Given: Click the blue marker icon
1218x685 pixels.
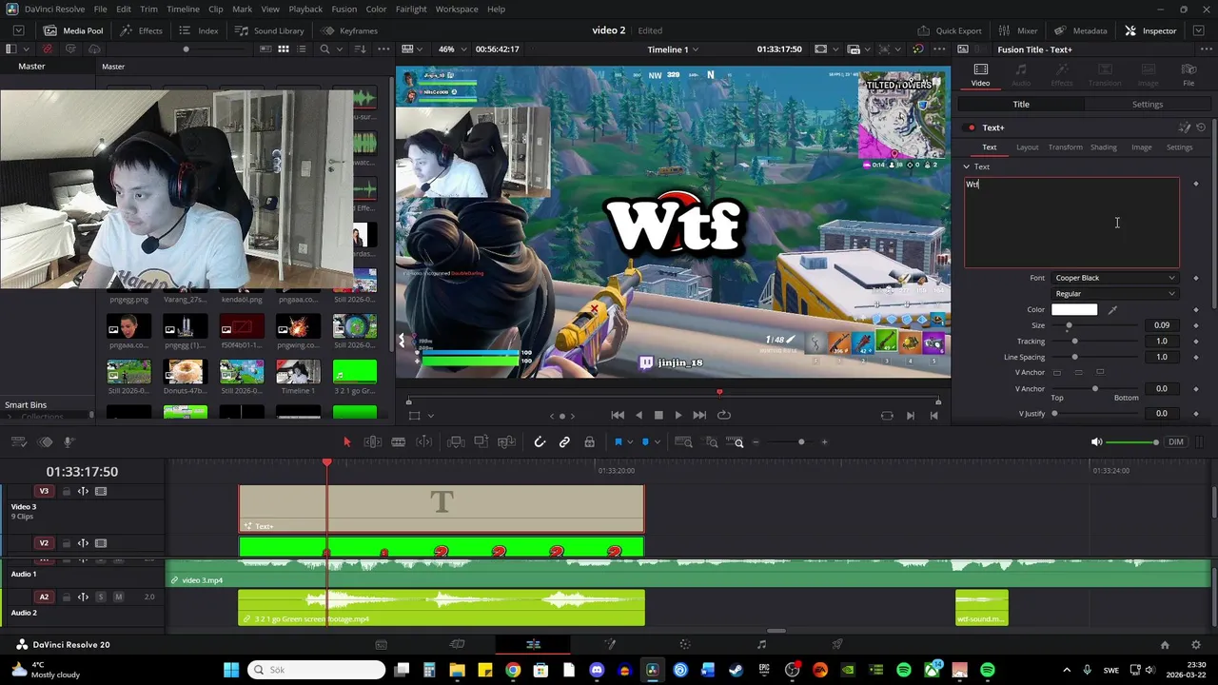Looking at the screenshot, I should click(x=645, y=441).
